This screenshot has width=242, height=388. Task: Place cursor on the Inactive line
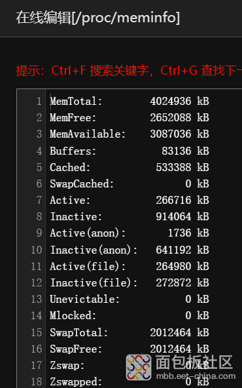pyautogui.click(x=130, y=216)
